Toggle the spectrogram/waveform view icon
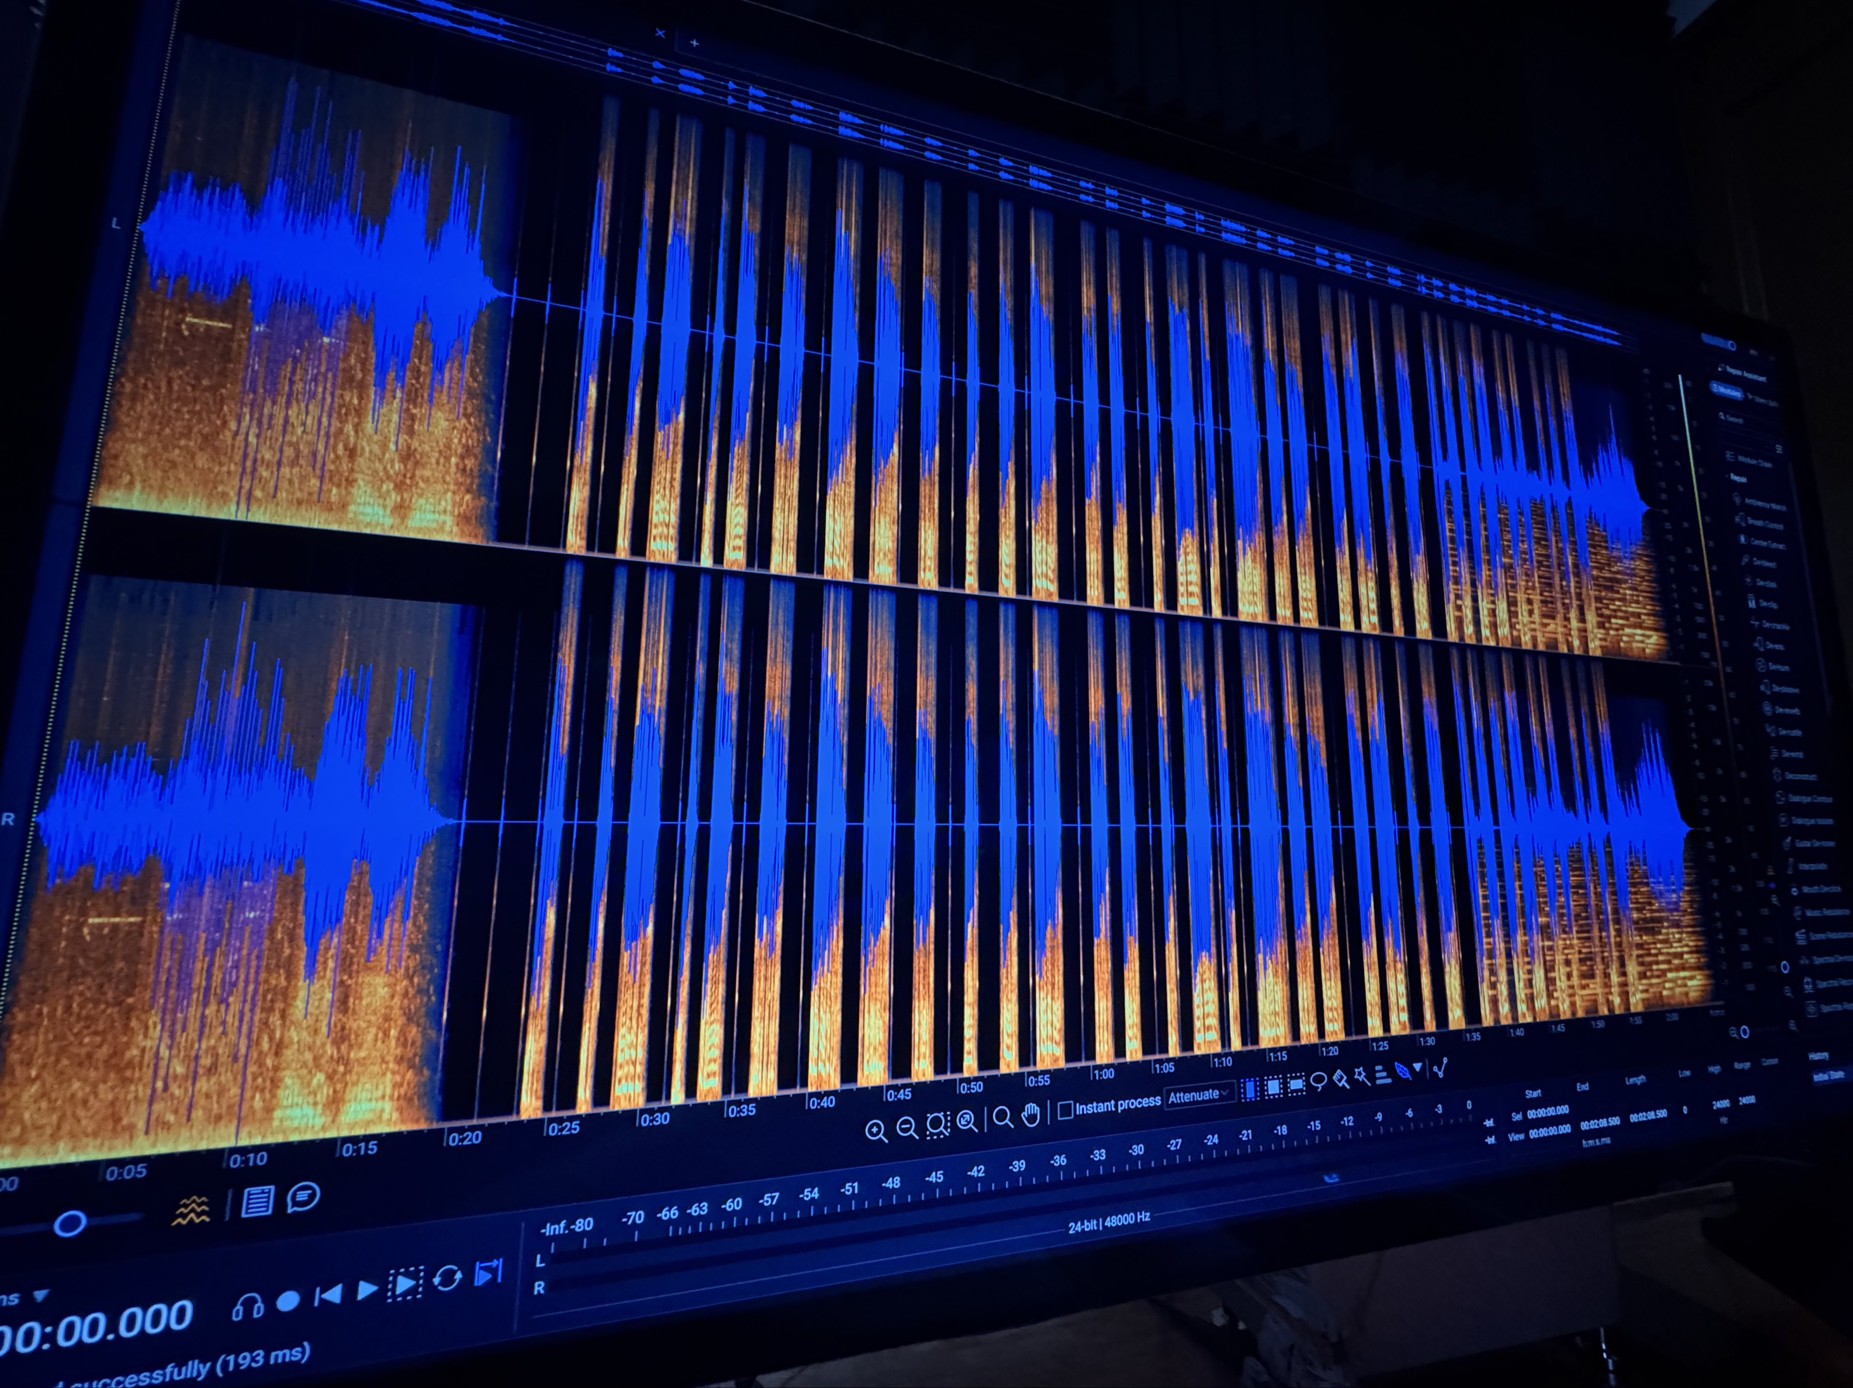This screenshot has width=1853, height=1388. [x=191, y=1210]
